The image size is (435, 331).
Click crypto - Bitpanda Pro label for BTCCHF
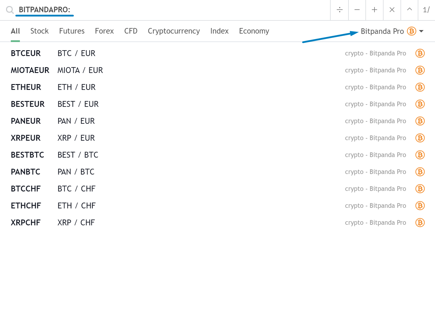click(375, 189)
